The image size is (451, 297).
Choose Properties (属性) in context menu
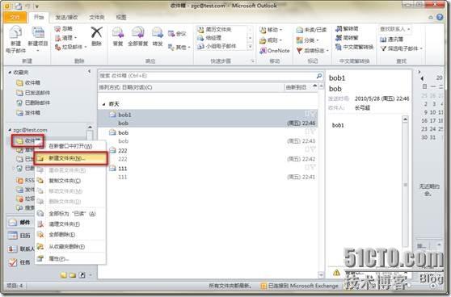pos(70,259)
